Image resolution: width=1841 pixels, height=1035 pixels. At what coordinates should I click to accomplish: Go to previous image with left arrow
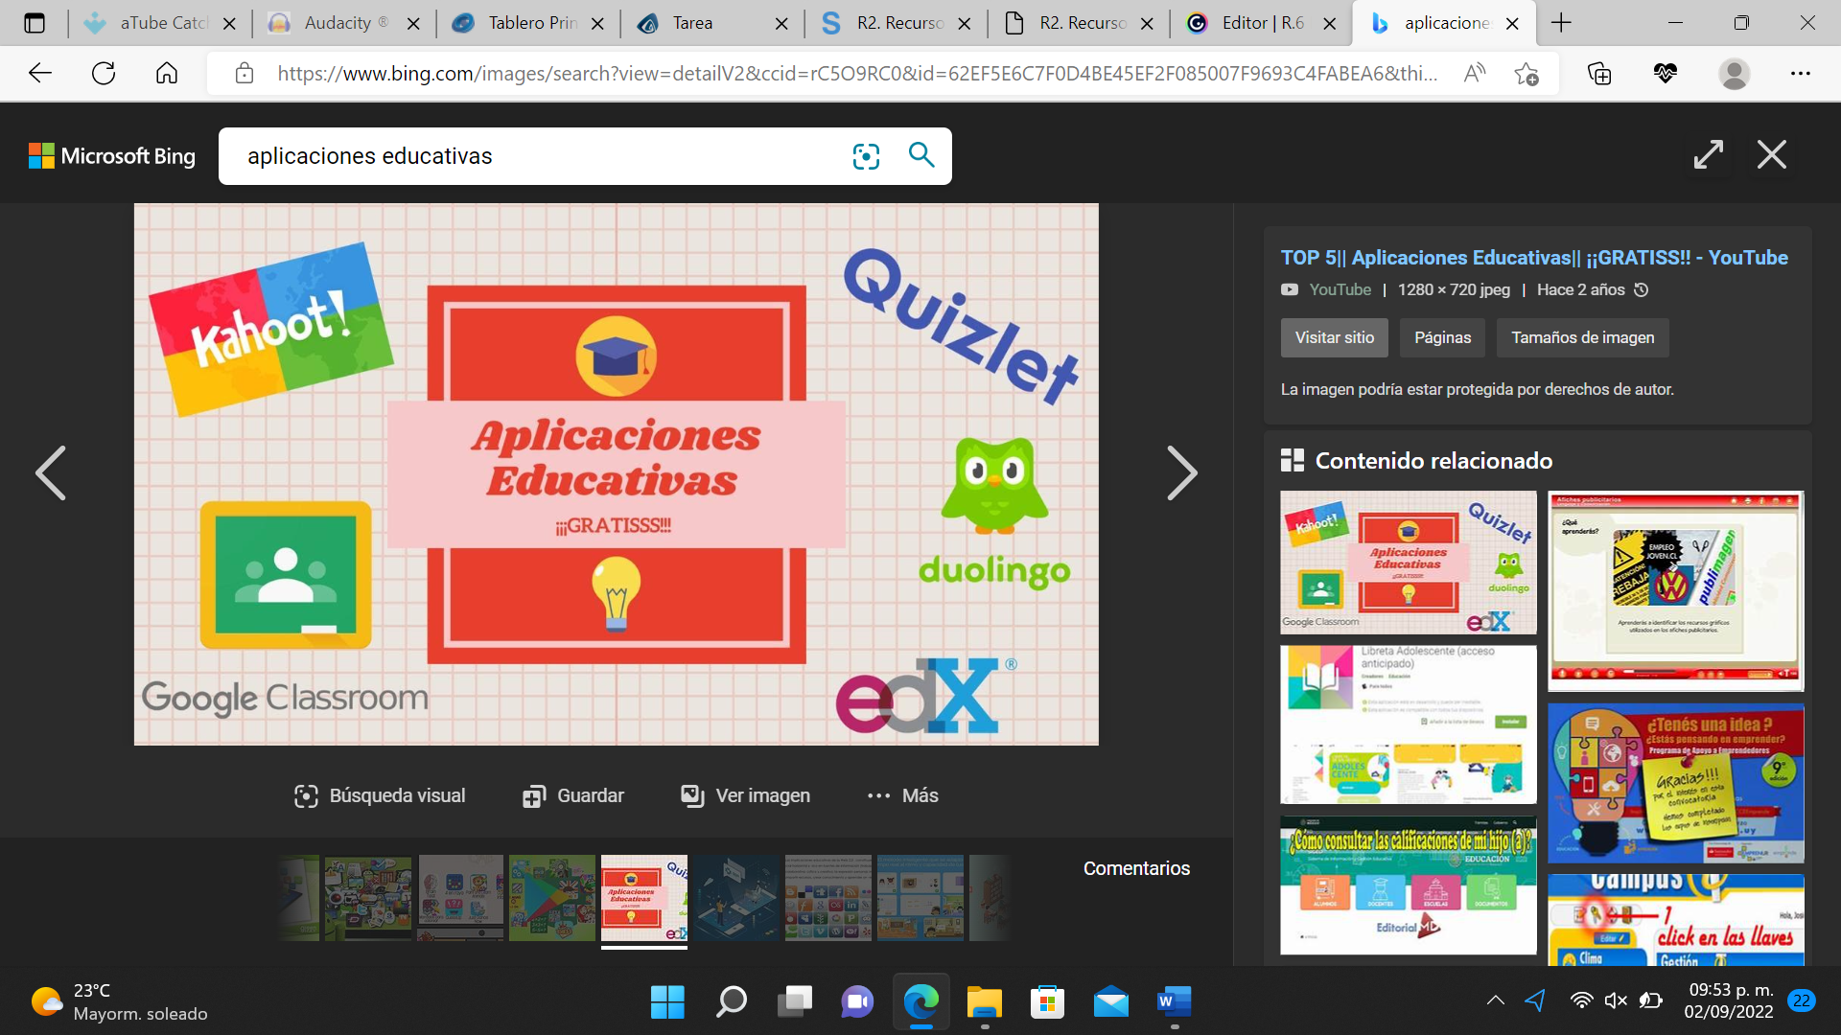(x=51, y=472)
